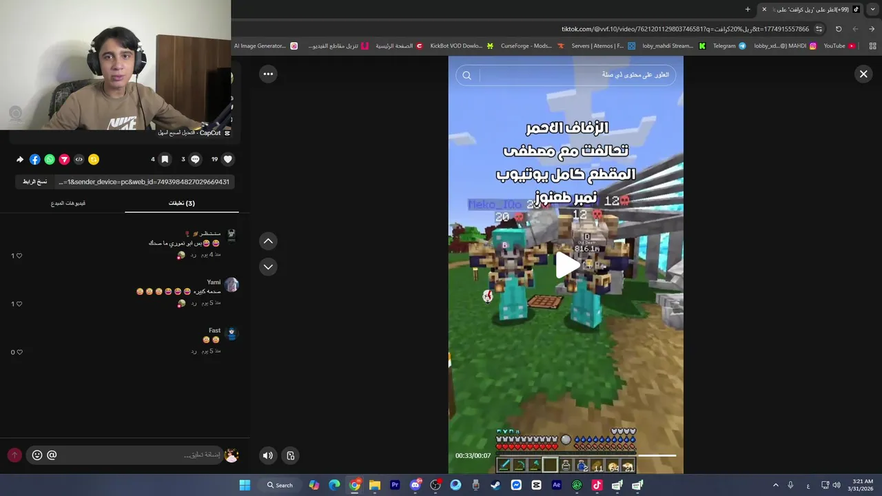
Task: Open all bookmarks grid icon
Action: click(872, 46)
